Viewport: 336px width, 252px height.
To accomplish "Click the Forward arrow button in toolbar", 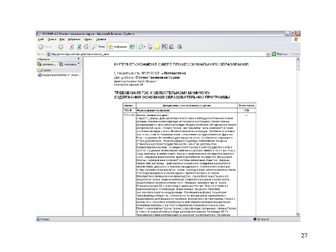I will [x=61, y=47].
